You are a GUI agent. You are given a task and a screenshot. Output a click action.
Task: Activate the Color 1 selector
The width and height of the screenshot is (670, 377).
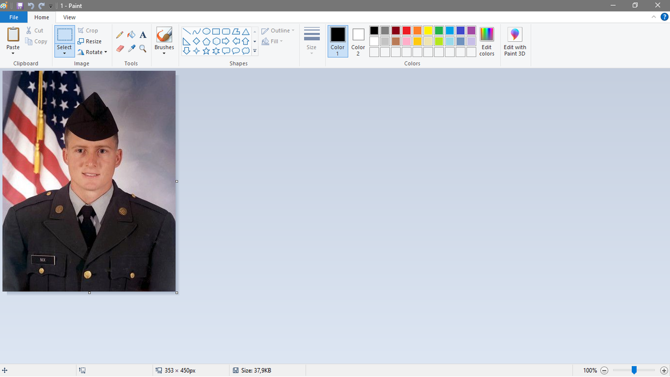(x=338, y=41)
